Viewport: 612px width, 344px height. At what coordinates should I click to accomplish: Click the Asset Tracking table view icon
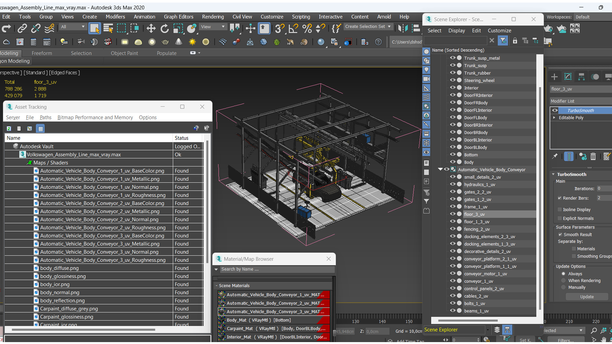(40, 129)
